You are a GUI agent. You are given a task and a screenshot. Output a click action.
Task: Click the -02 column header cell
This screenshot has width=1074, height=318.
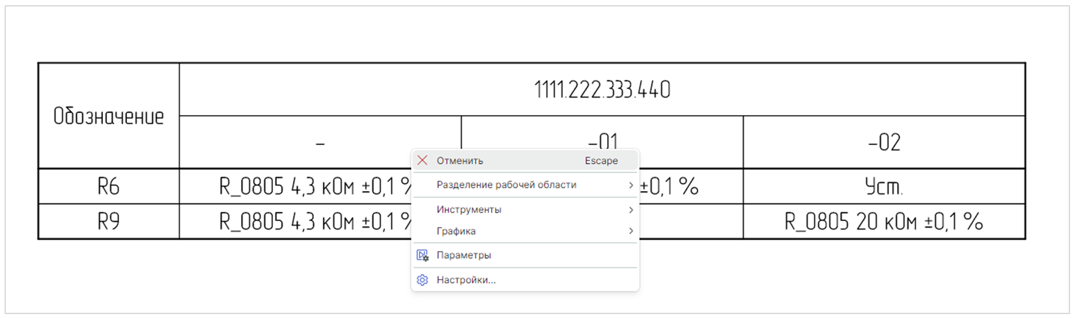click(x=884, y=142)
